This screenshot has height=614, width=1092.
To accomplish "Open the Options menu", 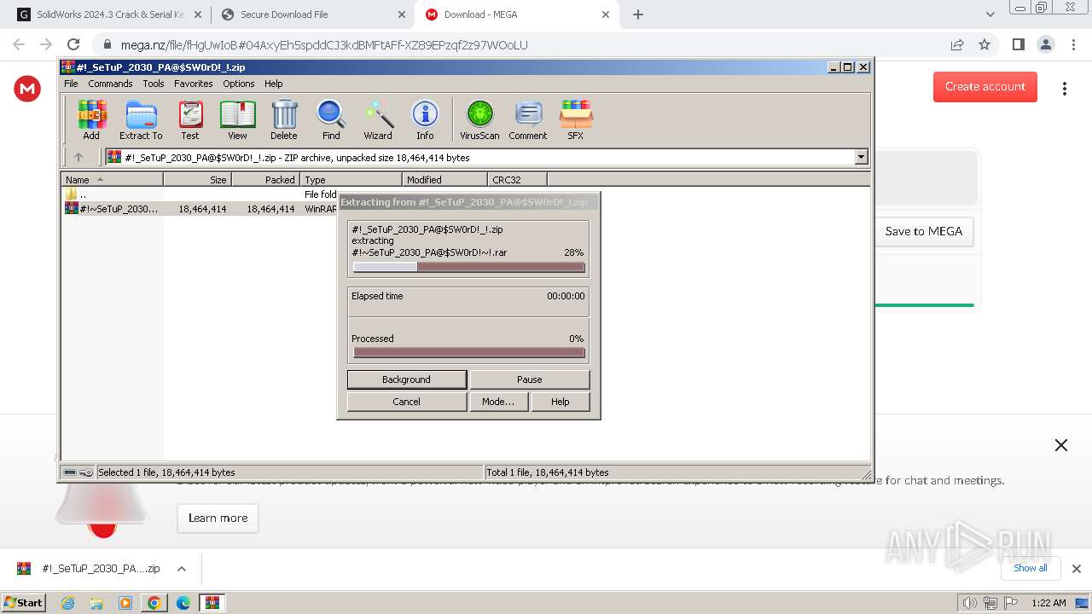I will (239, 84).
